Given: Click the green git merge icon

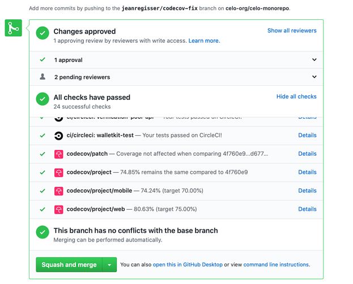Looking at the screenshot, I should tap(14, 28).
